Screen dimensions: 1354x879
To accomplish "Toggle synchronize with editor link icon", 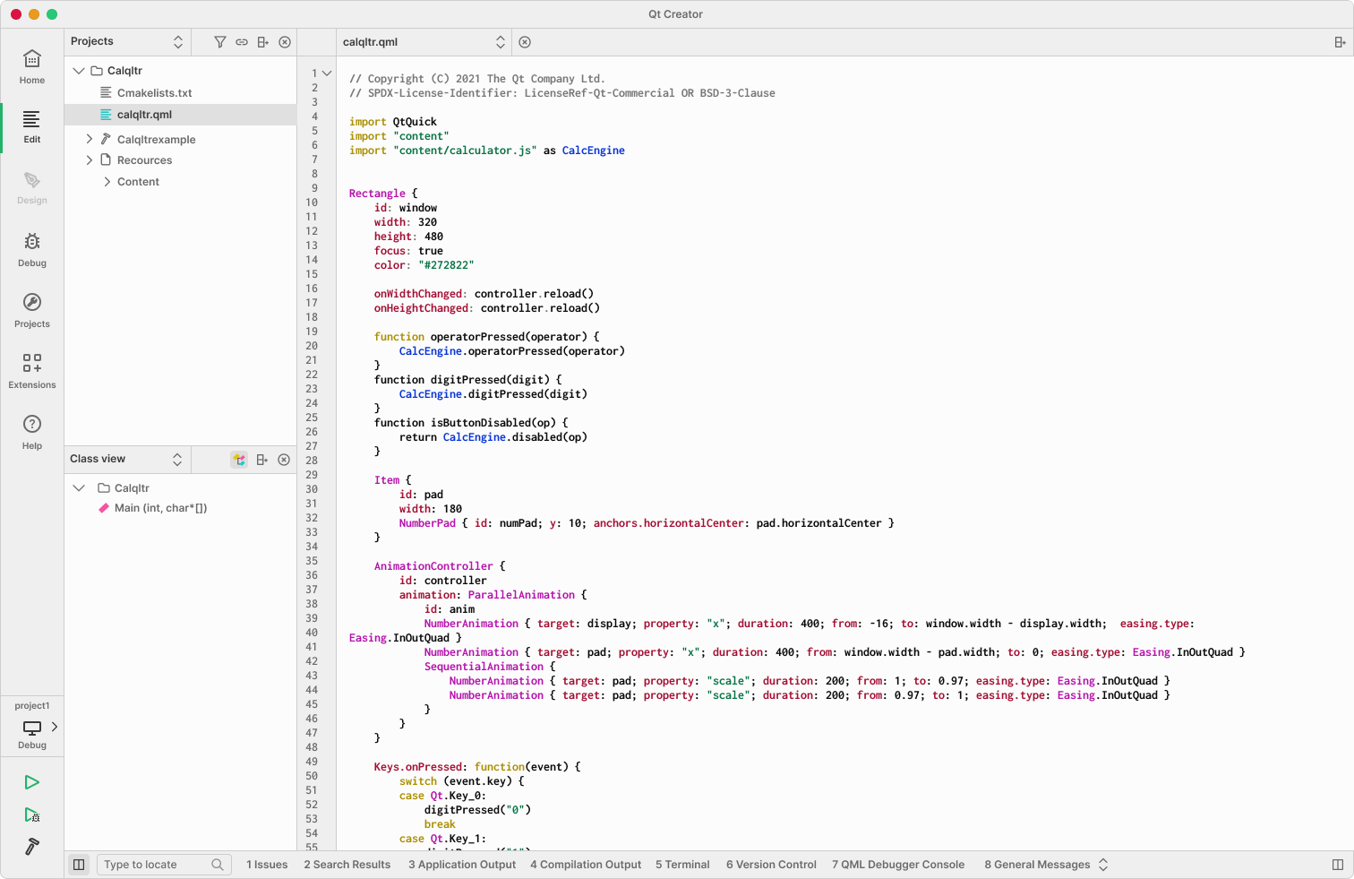I will click(242, 42).
